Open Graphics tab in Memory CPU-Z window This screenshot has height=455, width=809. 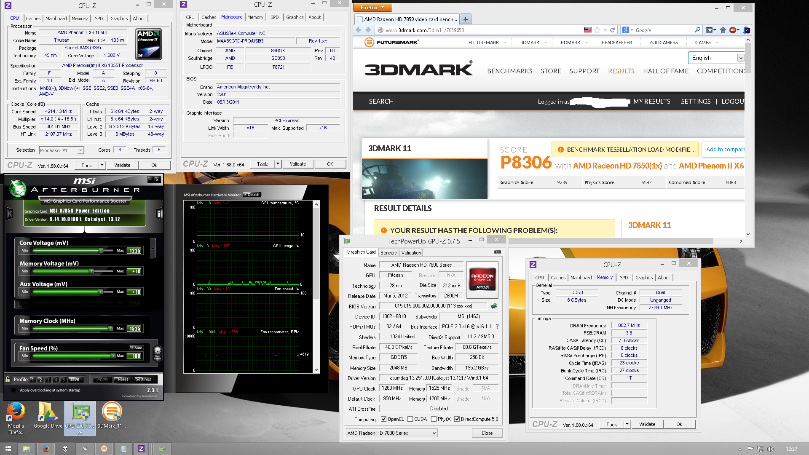coord(644,278)
